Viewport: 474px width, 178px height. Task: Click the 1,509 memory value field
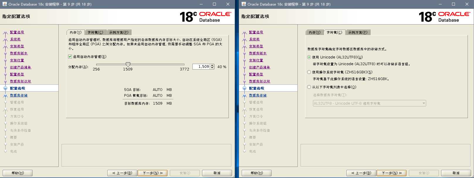coord(201,67)
